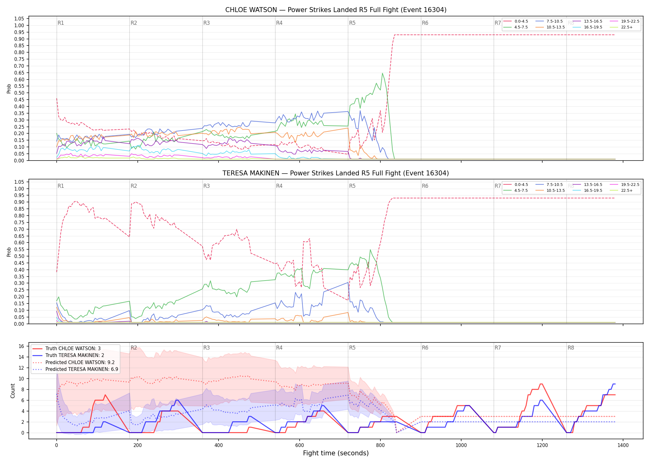
Task: Click the 'Fight time (seconds)' axis label
Action: point(336,453)
